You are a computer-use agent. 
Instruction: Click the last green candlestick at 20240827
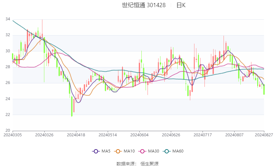tap(264, 89)
